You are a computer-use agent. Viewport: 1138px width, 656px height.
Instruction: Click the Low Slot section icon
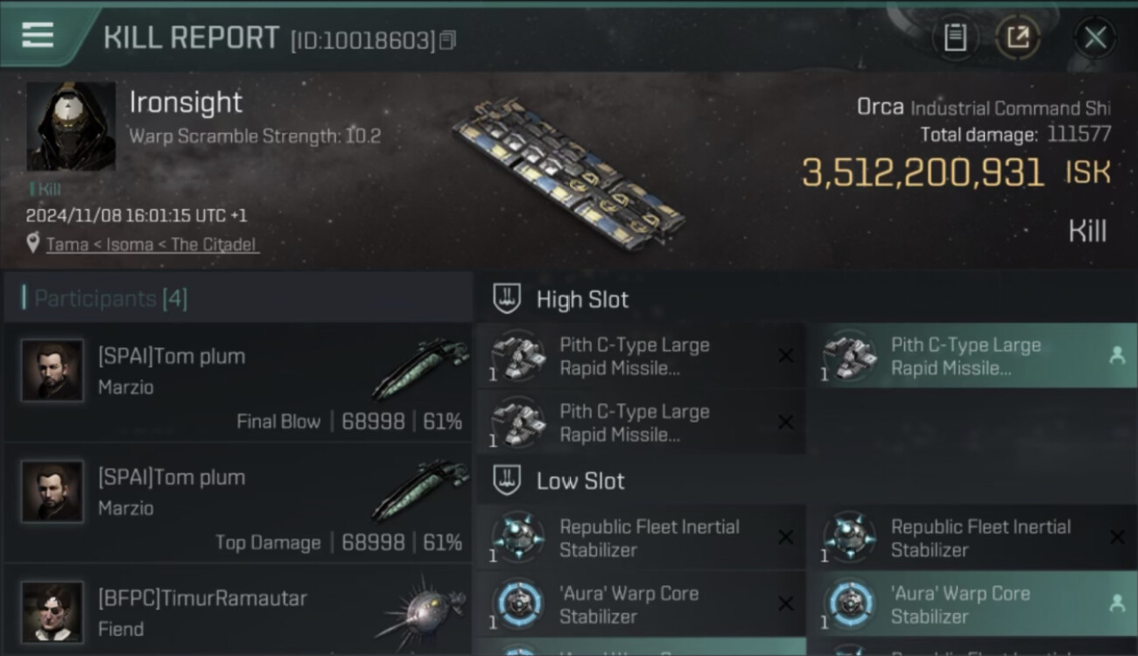point(507,480)
